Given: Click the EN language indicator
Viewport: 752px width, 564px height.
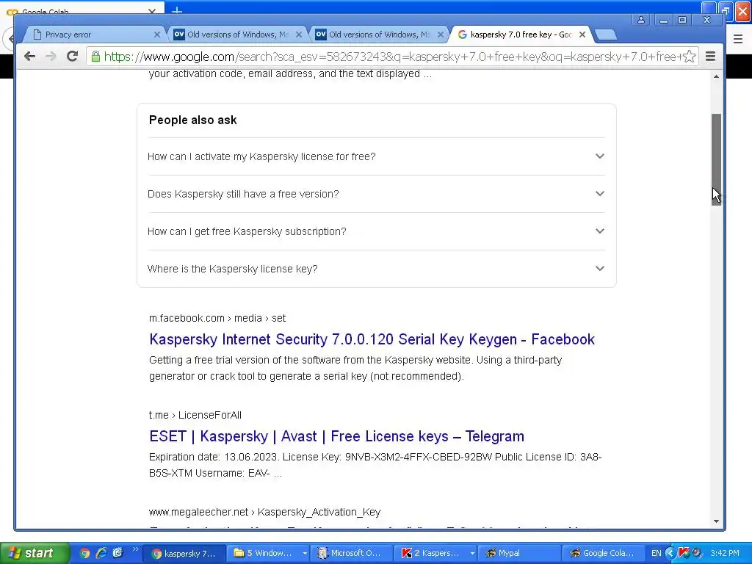Looking at the screenshot, I should pos(656,553).
